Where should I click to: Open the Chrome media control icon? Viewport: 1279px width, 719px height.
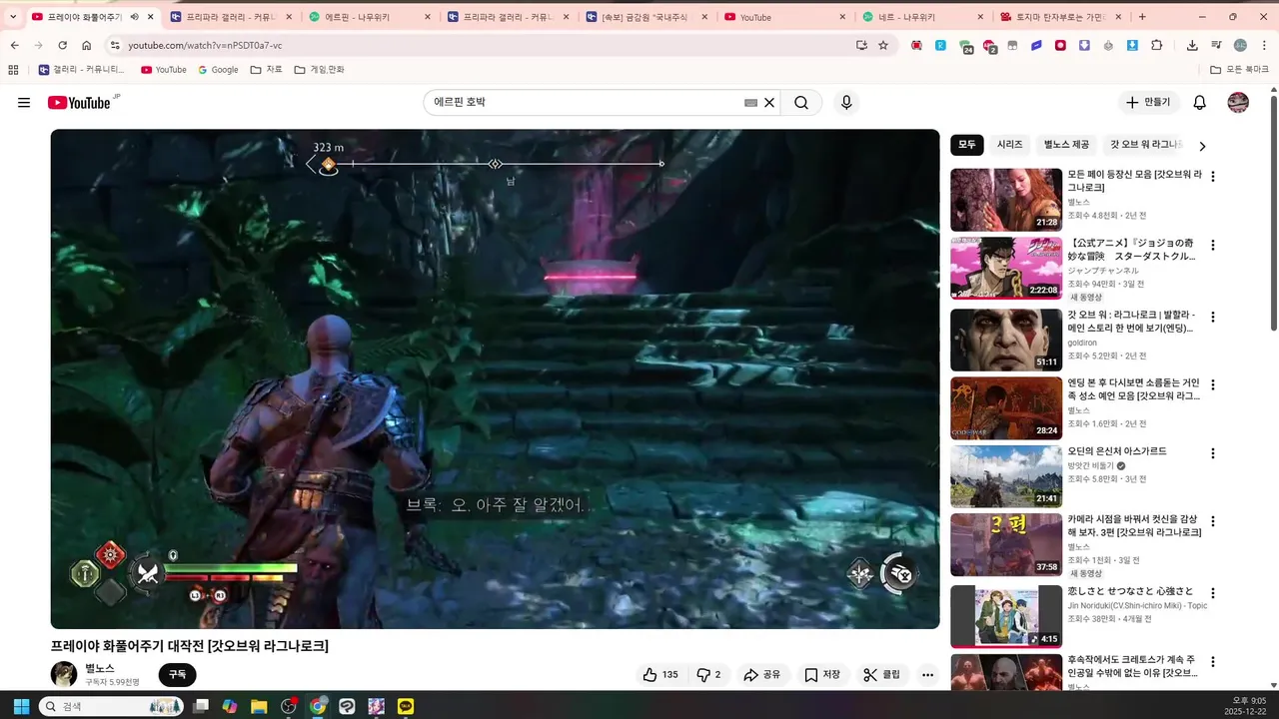tap(1216, 45)
